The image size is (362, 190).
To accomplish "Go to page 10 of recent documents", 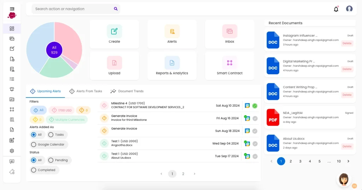I will (x=339, y=161).
